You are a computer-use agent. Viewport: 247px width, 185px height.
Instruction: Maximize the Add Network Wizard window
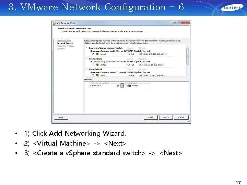pos(179,23)
